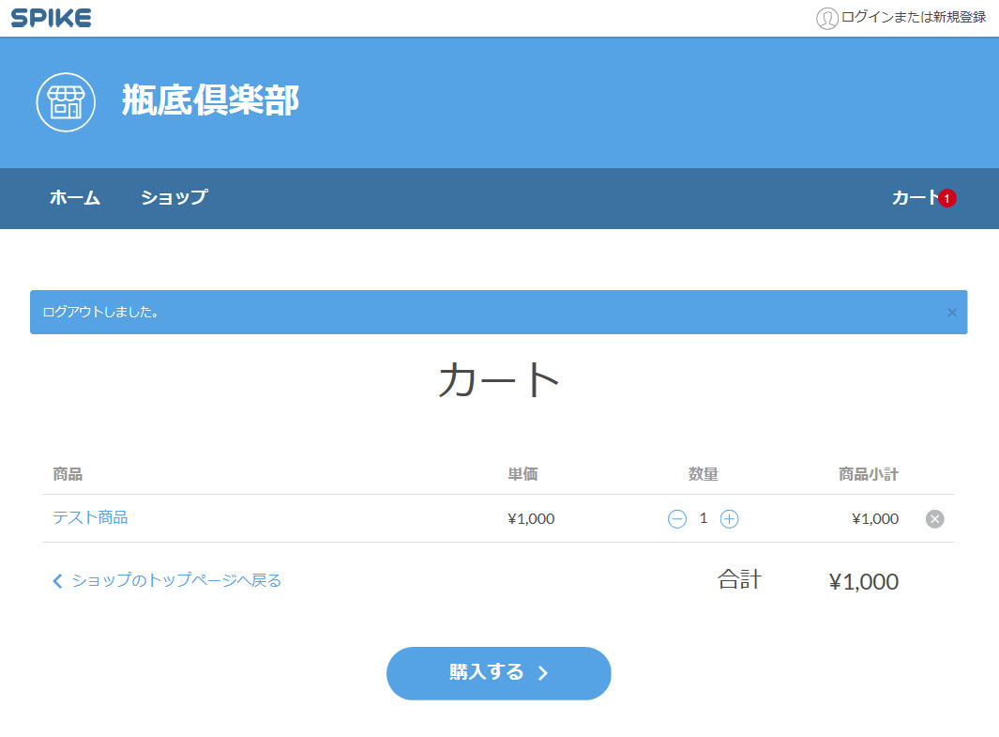Click the user avatar icon
This screenshot has height=737, width=999.
(827, 19)
